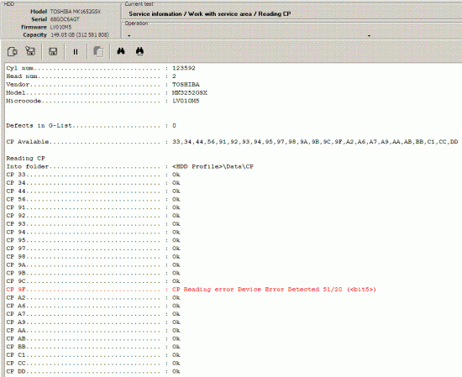The image size is (462, 377).
Task: Select the red CP 9F reading error line
Action: point(192,290)
